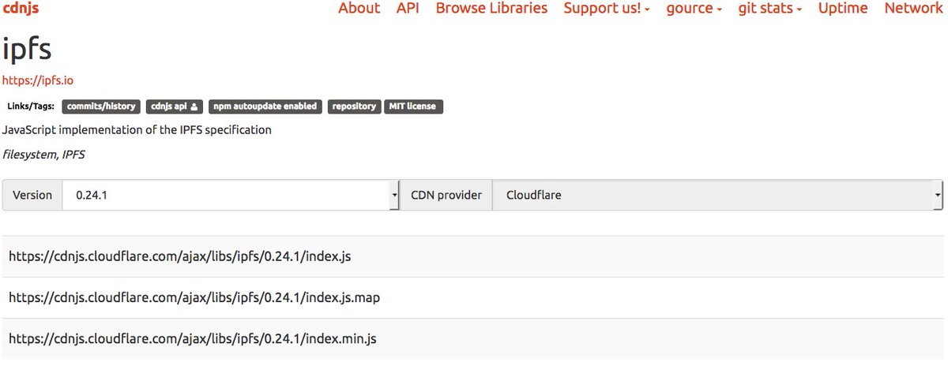Click the commits/history tag
The image size is (948, 366).
(101, 106)
